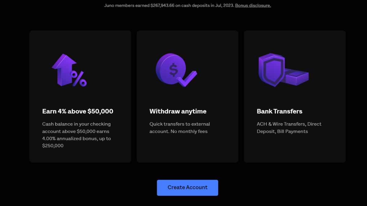
Task: Click the Create Account button
Action: click(187, 187)
